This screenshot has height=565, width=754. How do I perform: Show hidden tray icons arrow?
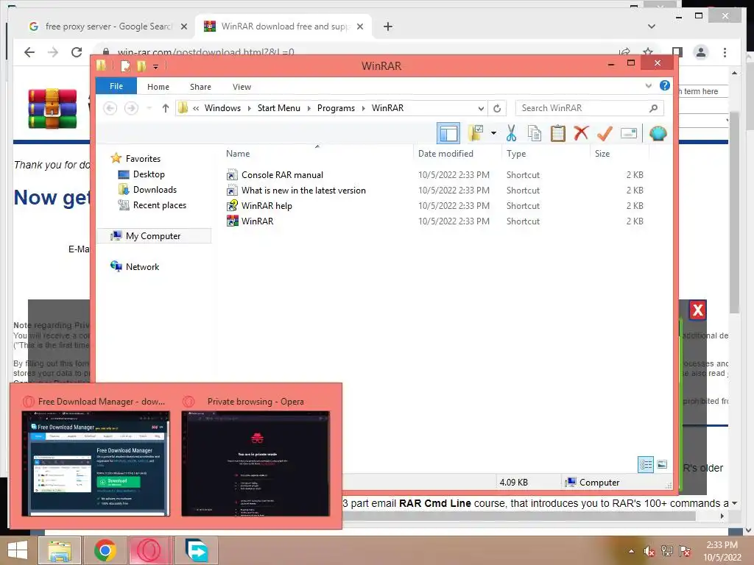pyautogui.click(x=631, y=552)
